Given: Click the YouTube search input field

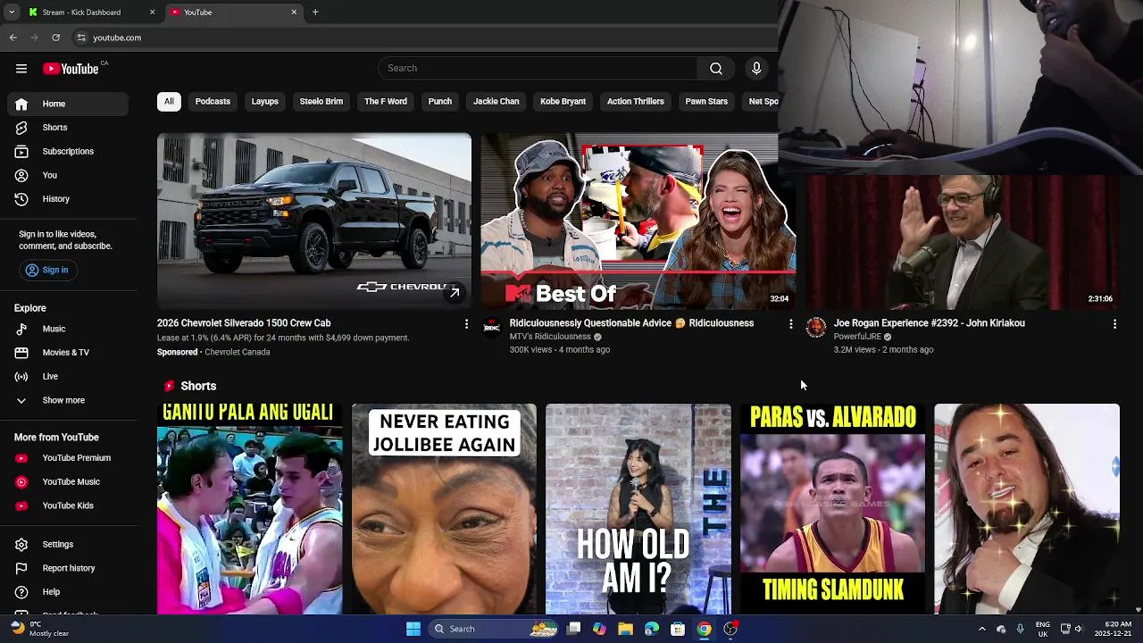Looking at the screenshot, I should click(x=538, y=69).
